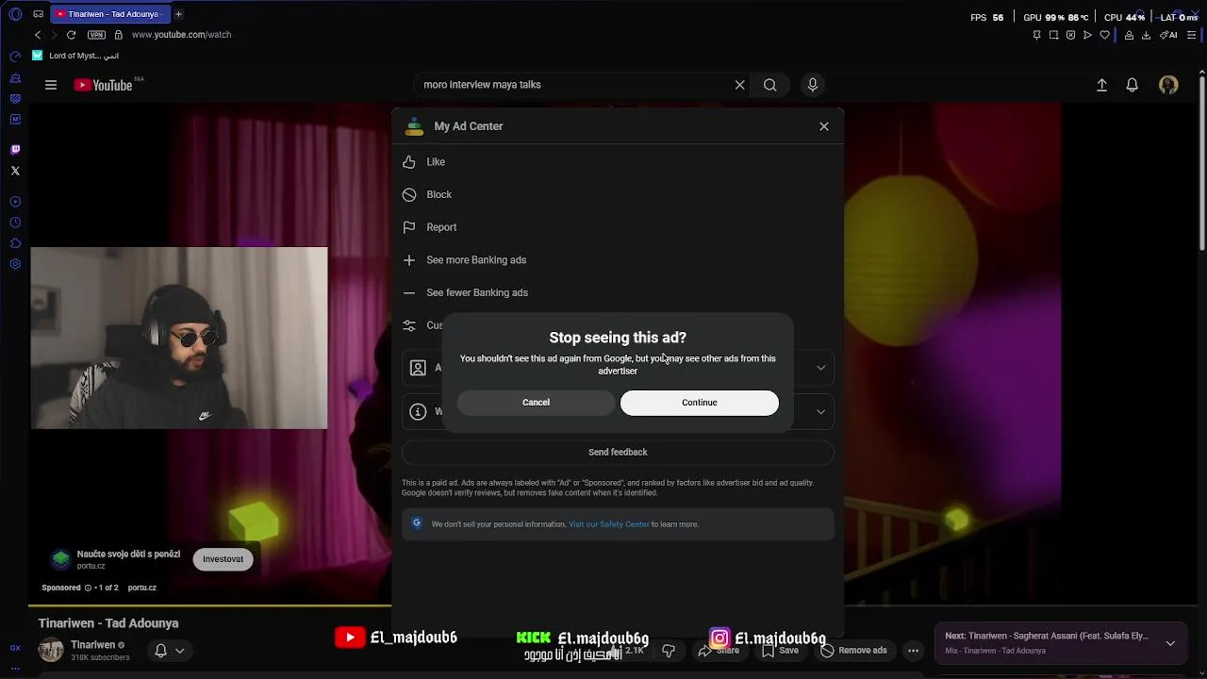This screenshot has height=679, width=1207.
Task: Toggle the browser VPN badge
Action: click(96, 35)
